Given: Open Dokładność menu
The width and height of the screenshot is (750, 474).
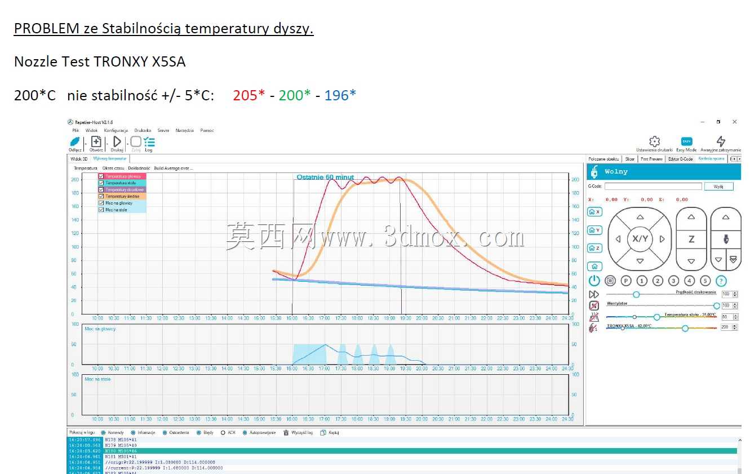Looking at the screenshot, I should tap(139, 168).
